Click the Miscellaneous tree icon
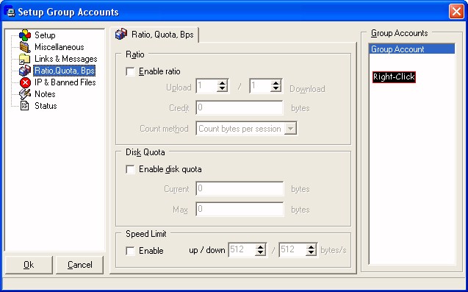Viewport: 468px width, 292px height. pos(25,47)
